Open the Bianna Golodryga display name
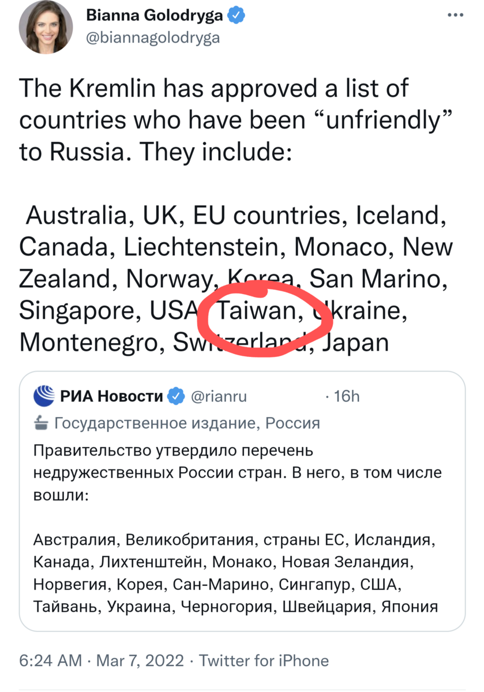Image resolution: width=484 pixels, height=692 pixels. click(x=154, y=16)
